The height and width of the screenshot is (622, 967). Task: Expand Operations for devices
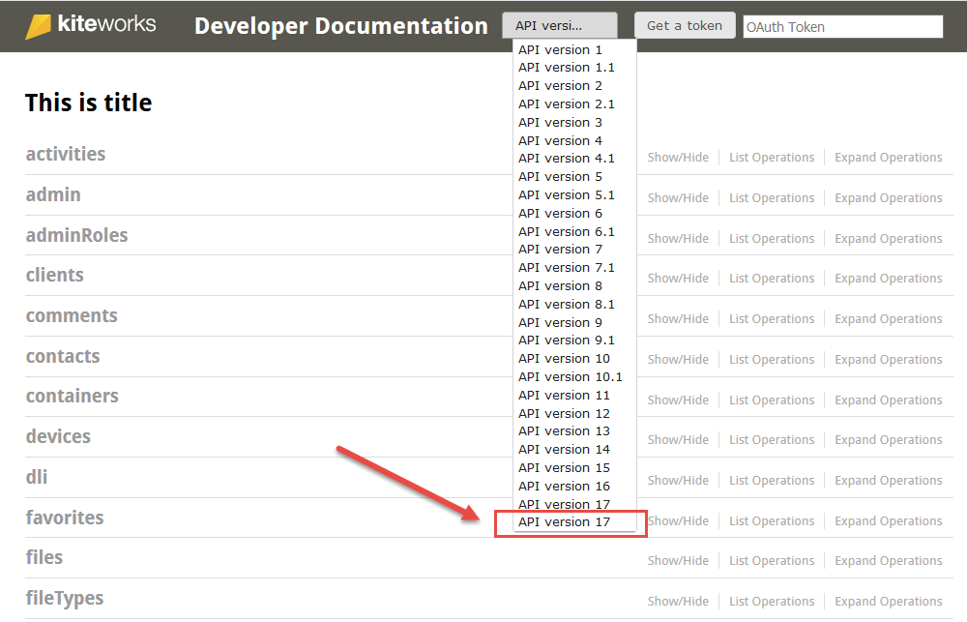click(888, 440)
